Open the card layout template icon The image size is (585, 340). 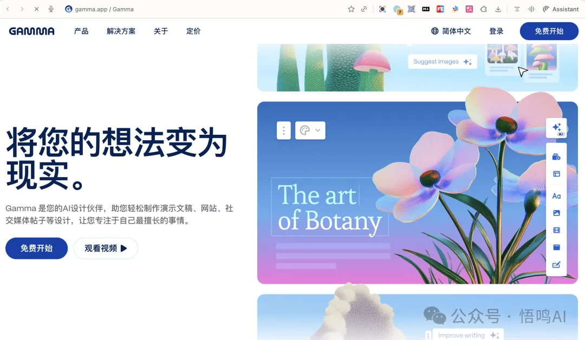coord(556,174)
